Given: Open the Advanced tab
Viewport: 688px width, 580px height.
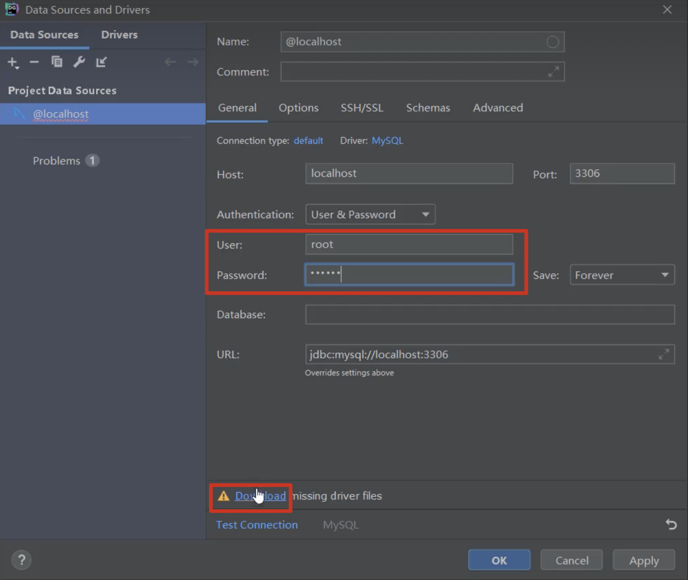Looking at the screenshot, I should [498, 108].
